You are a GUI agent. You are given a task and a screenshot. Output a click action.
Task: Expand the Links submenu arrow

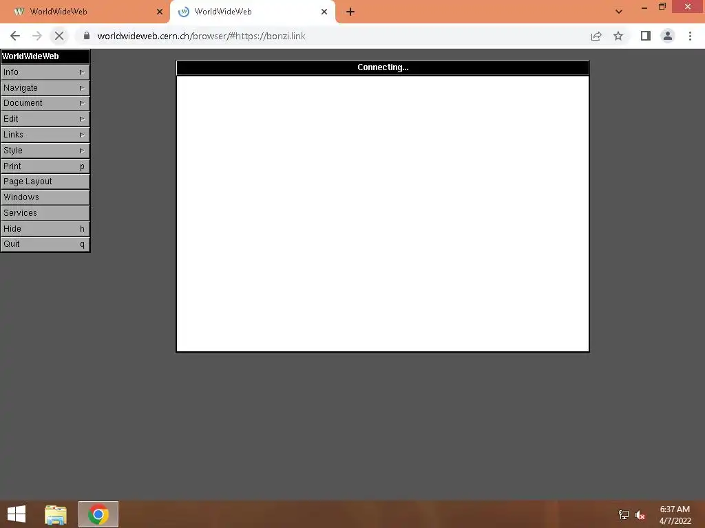[x=82, y=135]
